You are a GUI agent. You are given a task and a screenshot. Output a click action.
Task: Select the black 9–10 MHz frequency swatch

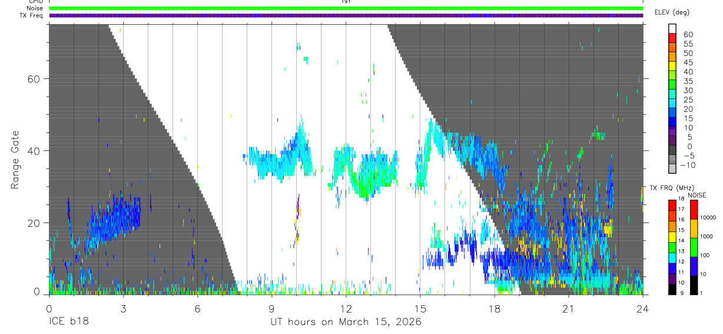(x=673, y=289)
